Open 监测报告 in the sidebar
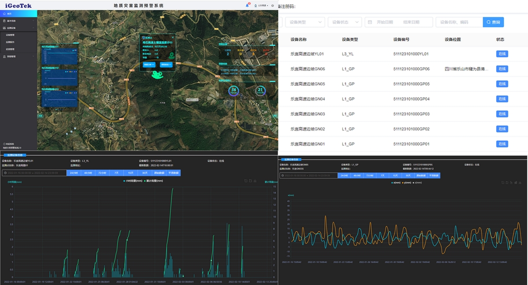 click(x=10, y=42)
